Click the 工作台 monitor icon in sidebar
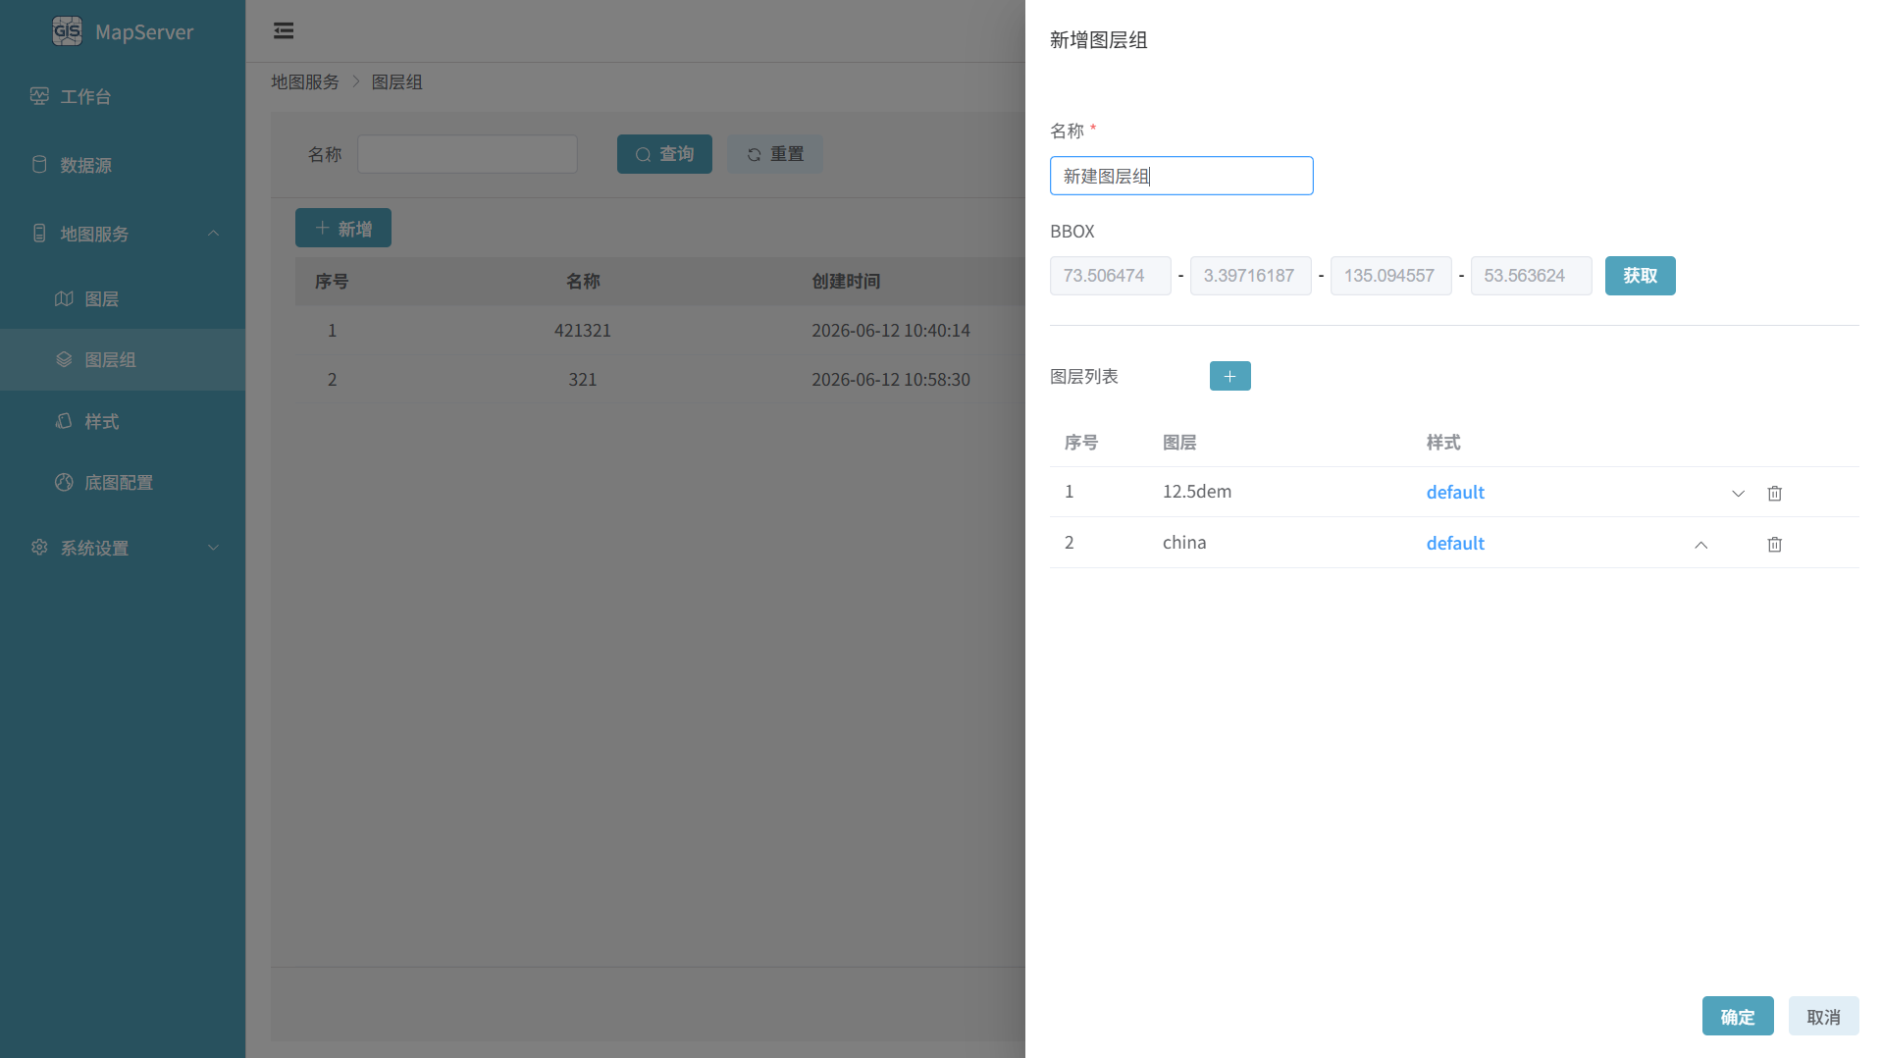 (39, 96)
